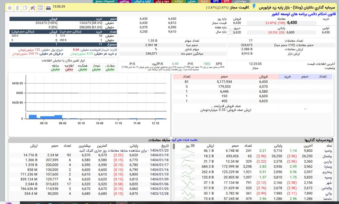
Task: Toggle the اطلاعیه hidden switch
Action: coord(69,67)
